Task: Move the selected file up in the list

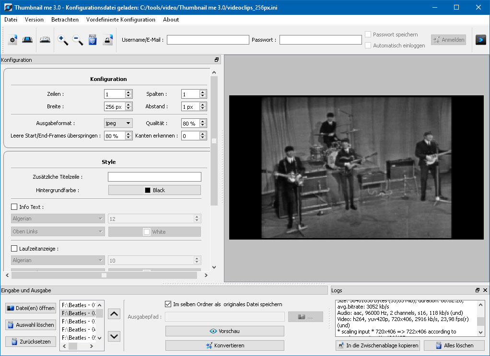Action: pos(114,314)
